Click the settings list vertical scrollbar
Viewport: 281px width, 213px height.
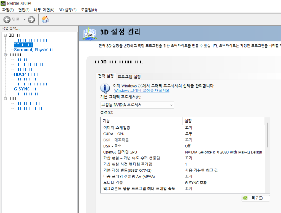coord(267,135)
